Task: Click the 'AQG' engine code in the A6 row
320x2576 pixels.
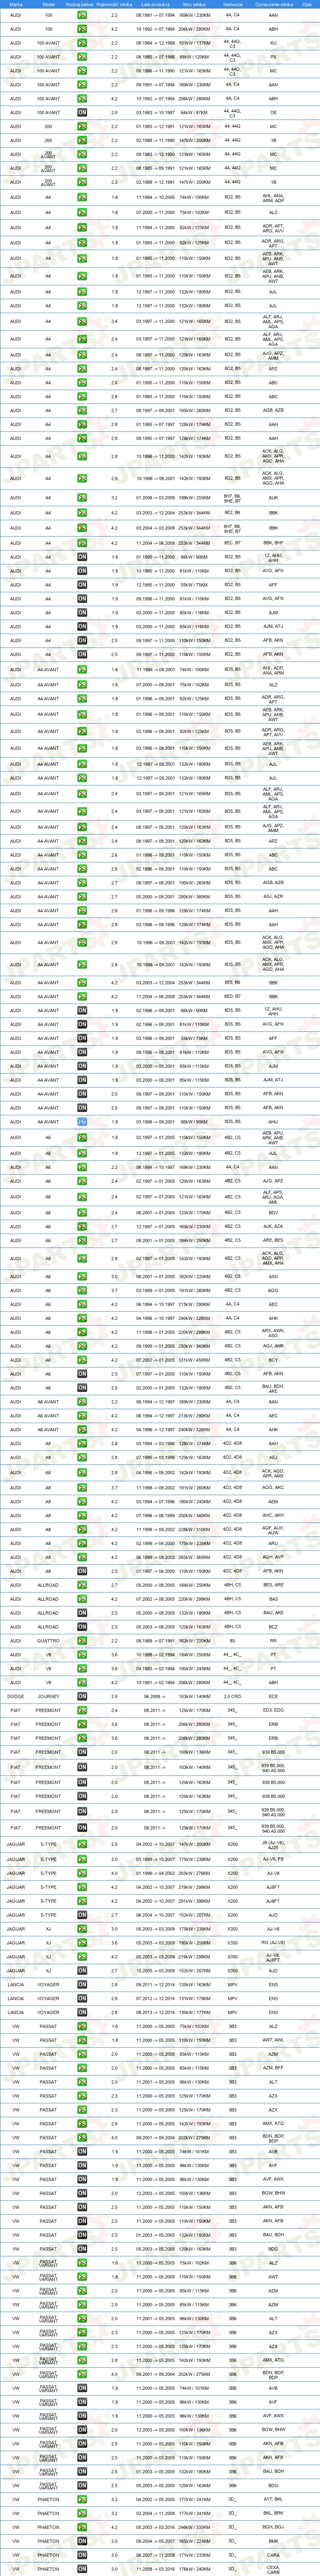Action: [x=273, y=1291]
